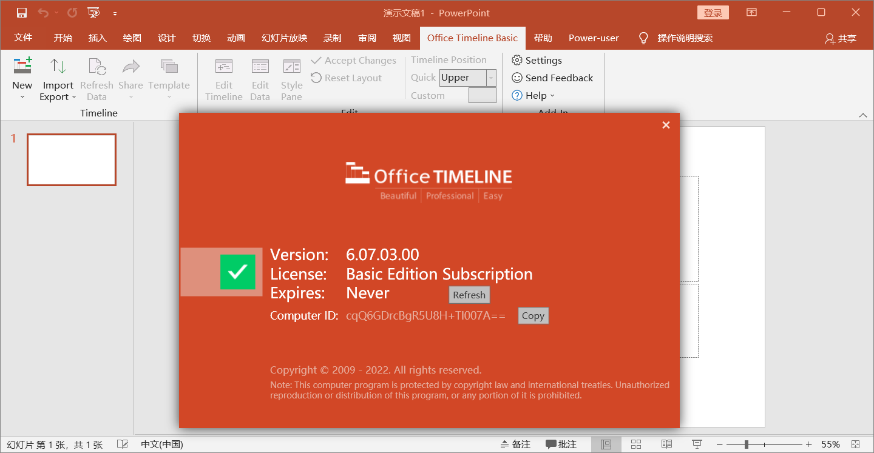Click the zoom slider handle

point(747,445)
